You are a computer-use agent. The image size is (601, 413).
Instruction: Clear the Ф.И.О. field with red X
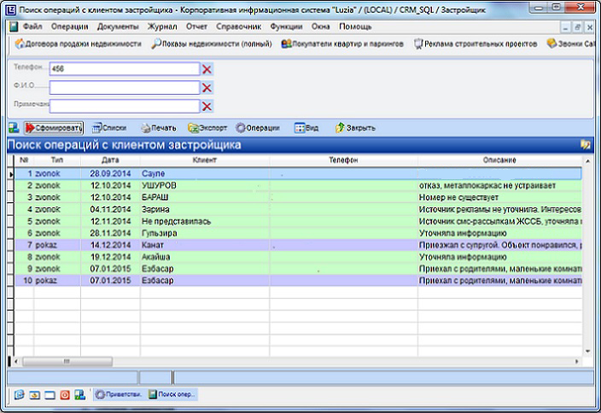tap(207, 88)
